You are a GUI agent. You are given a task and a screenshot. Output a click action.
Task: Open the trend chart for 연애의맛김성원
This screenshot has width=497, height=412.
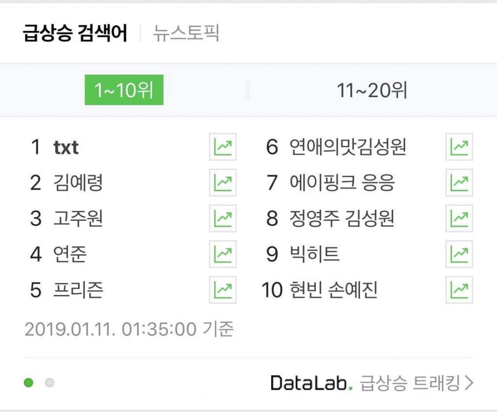click(459, 147)
